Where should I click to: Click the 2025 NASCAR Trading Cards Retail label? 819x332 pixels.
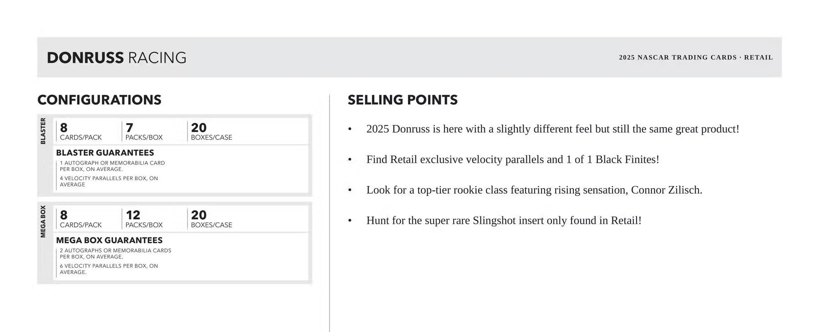pos(695,57)
